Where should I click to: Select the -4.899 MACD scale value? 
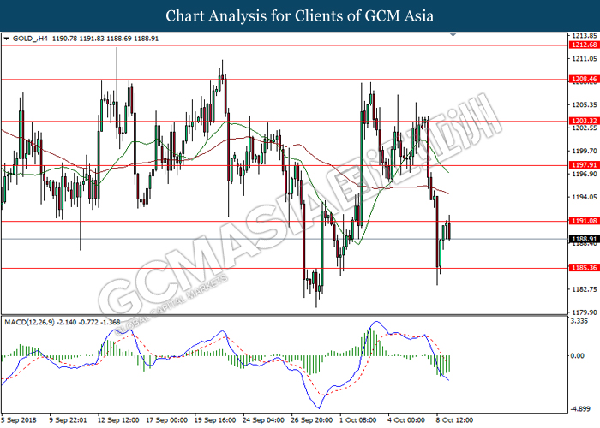pos(580,408)
